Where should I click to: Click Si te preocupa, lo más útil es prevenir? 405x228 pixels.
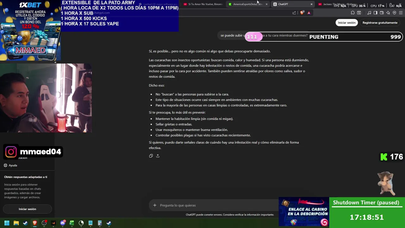click(x=177, y=112)
